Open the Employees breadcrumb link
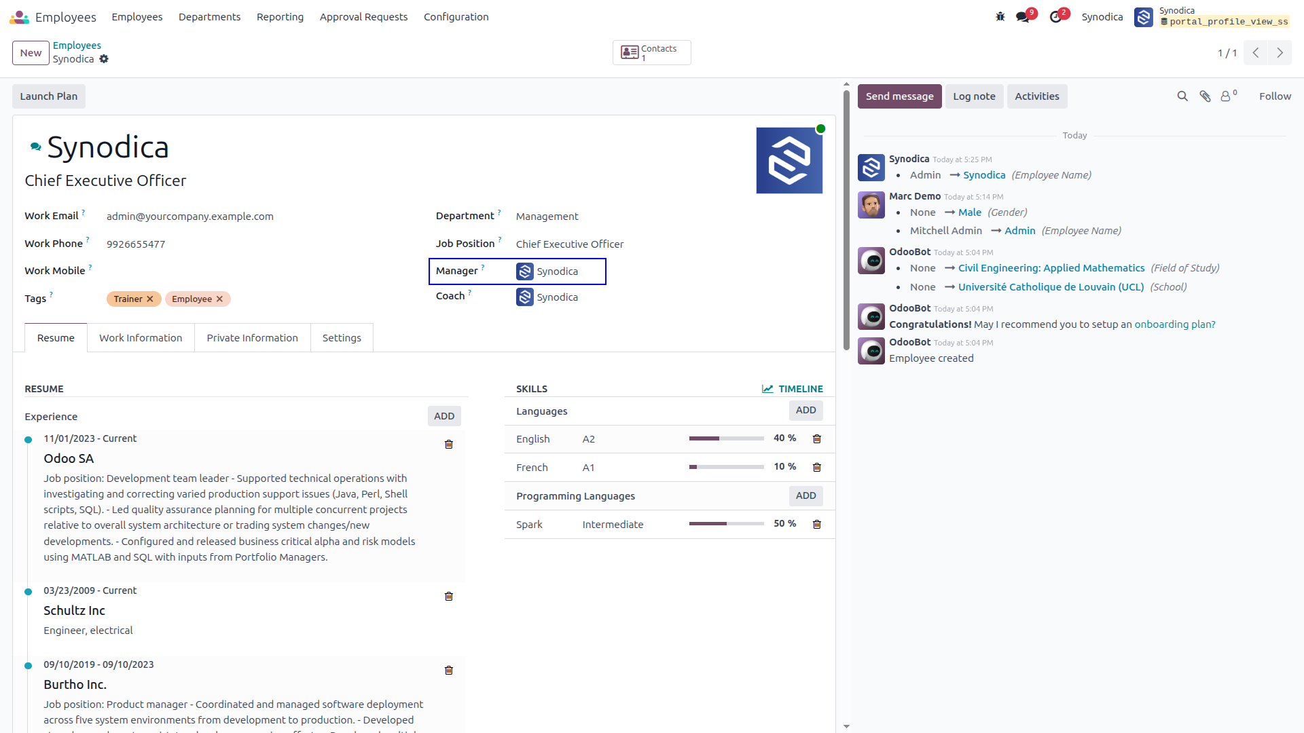Image resolution: width=1304 pixels, height=733 pixels. [x=77, y=45]
